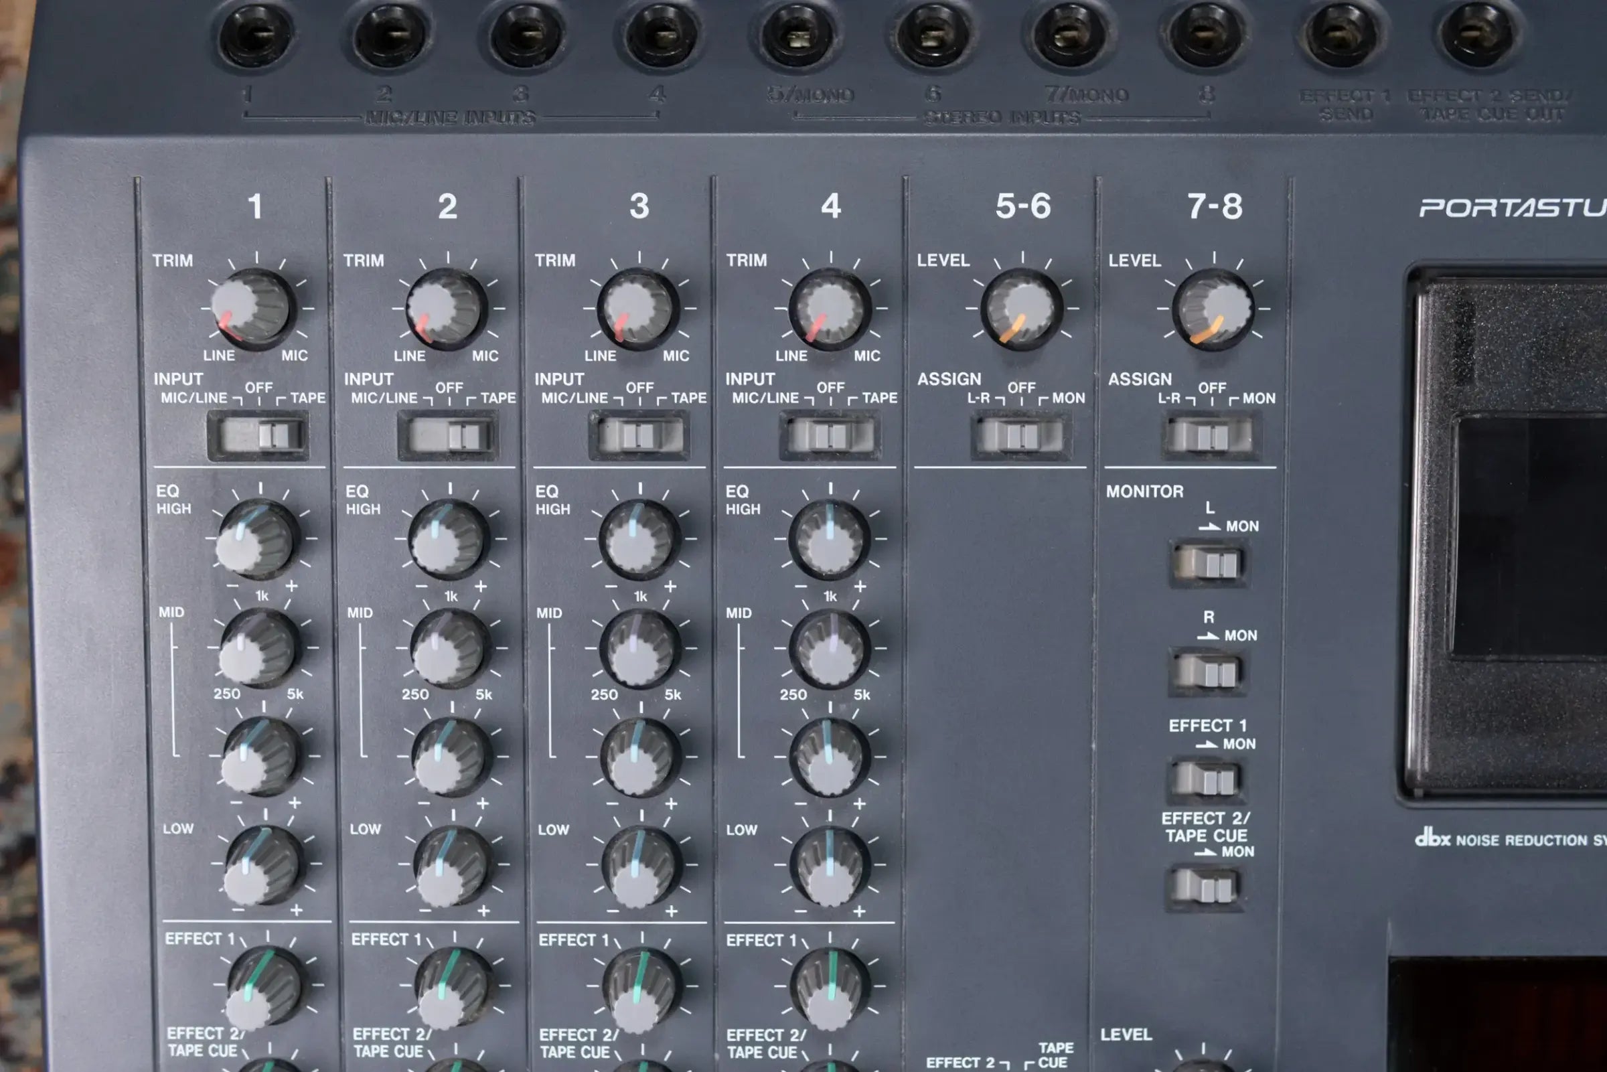This screenshot has width=1607, height=1072.
Task: Click channel 1 EQ LOW knob
Action: 262,865
